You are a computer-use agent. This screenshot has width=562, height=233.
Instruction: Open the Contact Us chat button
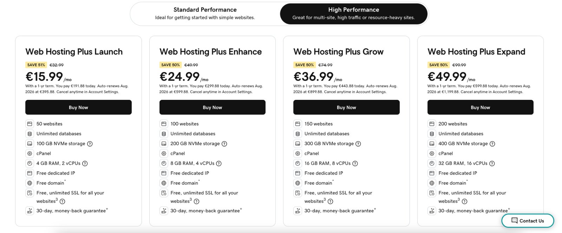click(528, 221)
